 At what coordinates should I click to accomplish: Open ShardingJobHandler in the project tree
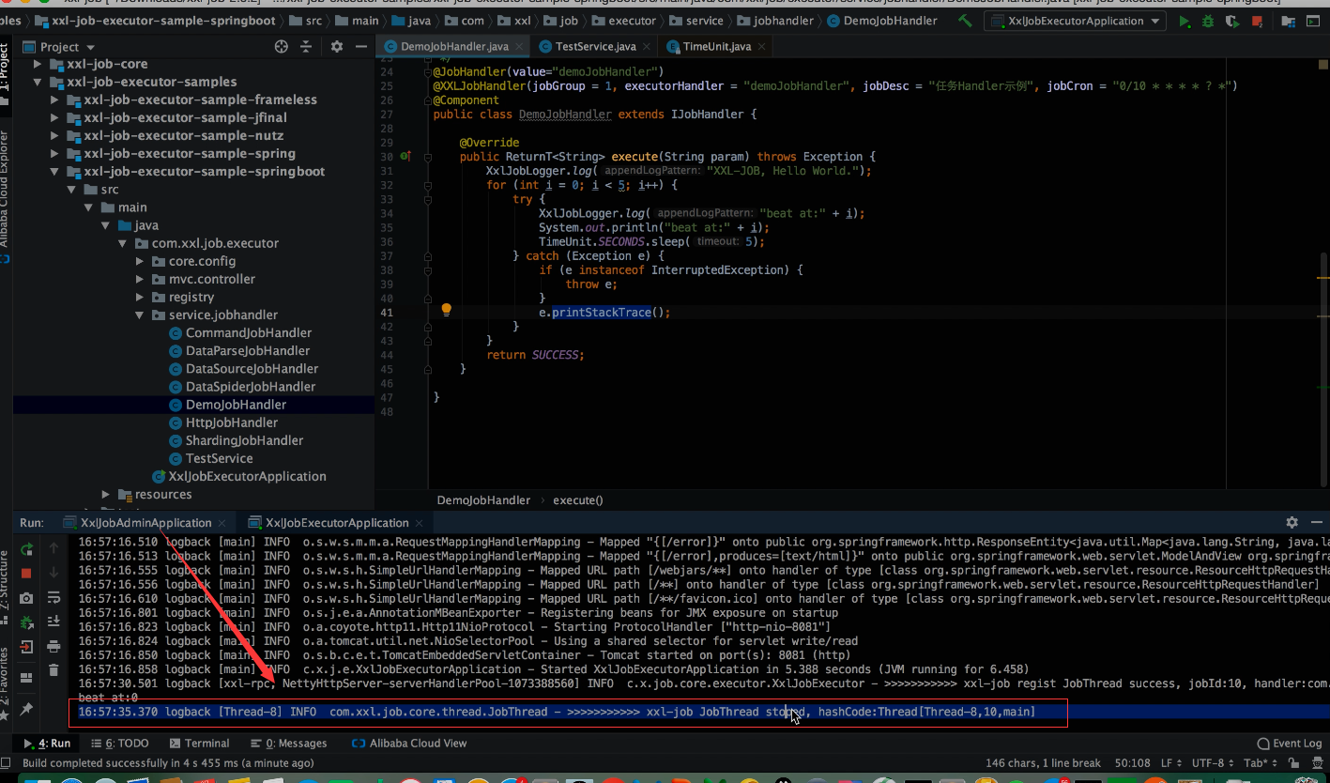pyautogui.click(x=244, y=440)
